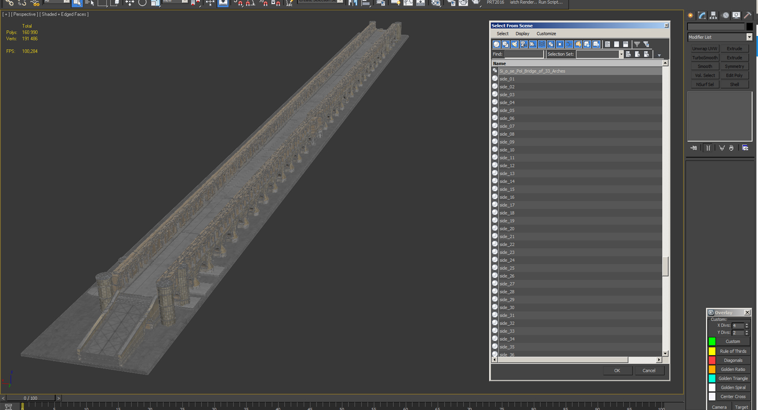Toggle Display Bones filter icon
Viewport: 758px width, 410px height.
[569, 45]
